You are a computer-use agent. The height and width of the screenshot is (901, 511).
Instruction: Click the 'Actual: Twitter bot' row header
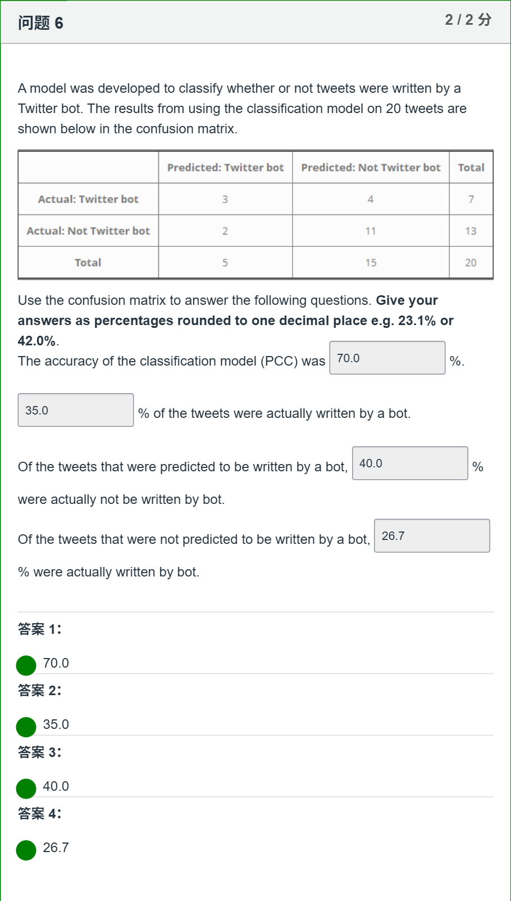coord(88,199)
